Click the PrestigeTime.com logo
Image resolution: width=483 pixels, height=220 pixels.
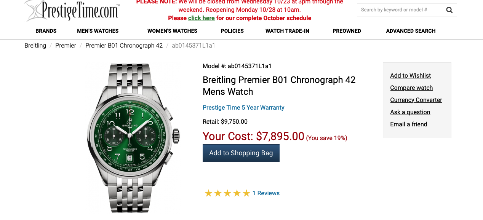72,10
